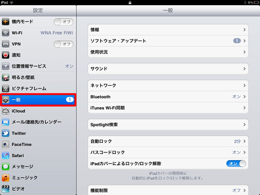Viewport: 260px width, 195px height.
Task: Tap the lock icon in status bar
Action: [x=130, y=3]
